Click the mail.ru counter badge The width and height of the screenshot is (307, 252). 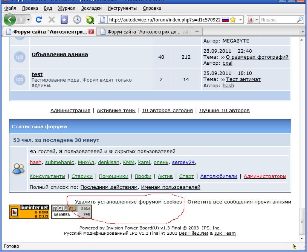pos(72,212)
